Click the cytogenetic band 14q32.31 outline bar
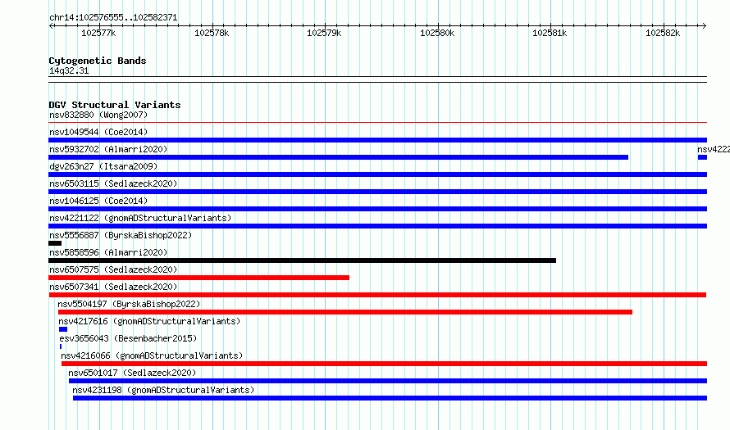 pos(377,79)
